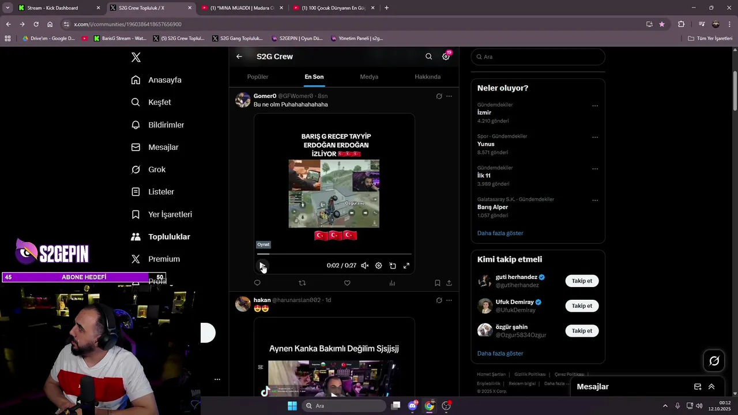Open Gomer0's profile avatar
Screen dimensions: 738x415
243,100
